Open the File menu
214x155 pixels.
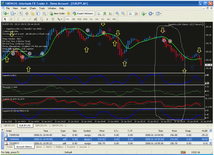8,8
